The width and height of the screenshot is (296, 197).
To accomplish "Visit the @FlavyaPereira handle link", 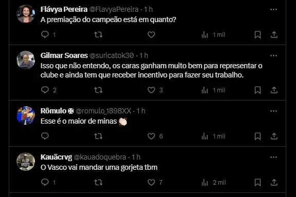I will coord(114,9).
